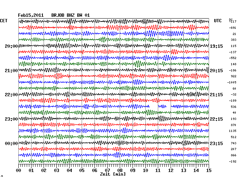The width and height of the screenshot is (238, 180).
Task: Select minute label 13 on time axis
Action: [x=183, y=171]
